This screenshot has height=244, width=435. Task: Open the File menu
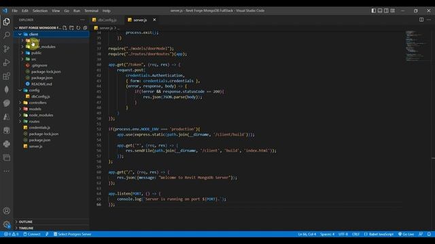coord(15,11)
